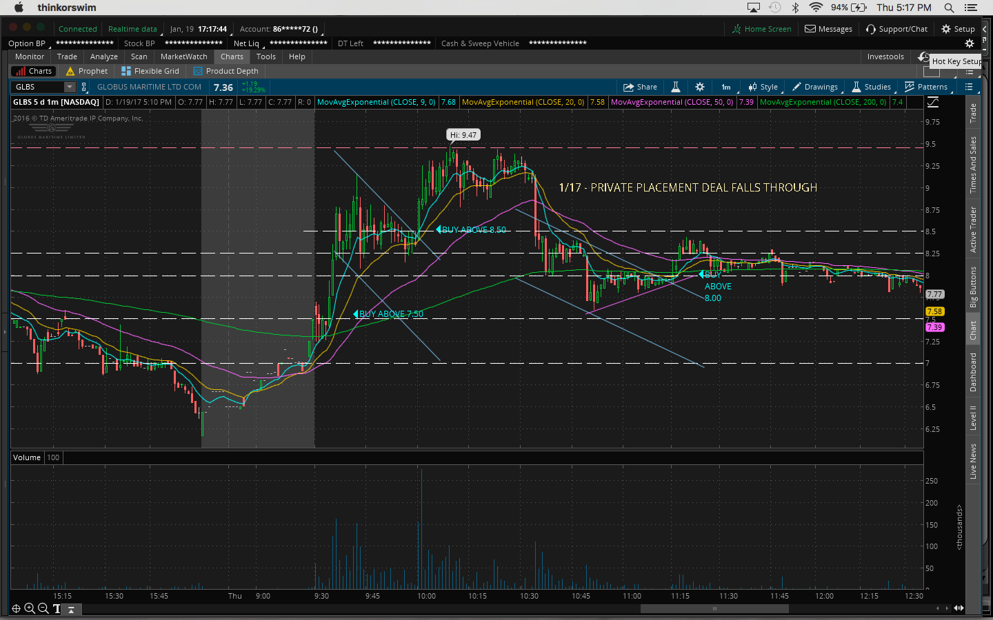Viewport: 993px width, 620px height.
Task: Select the text drawing tool icon
Action: (x=57, y=608)
